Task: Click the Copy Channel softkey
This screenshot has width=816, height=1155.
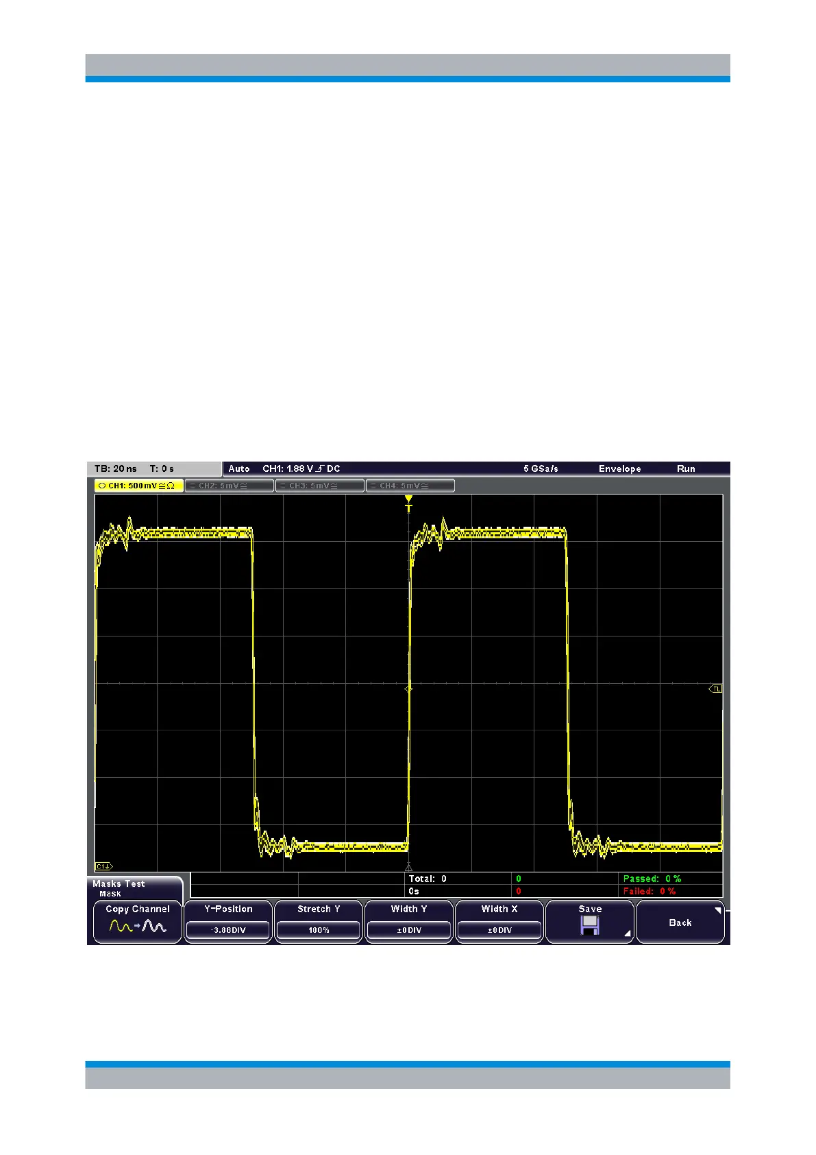Action: (137, 922)
